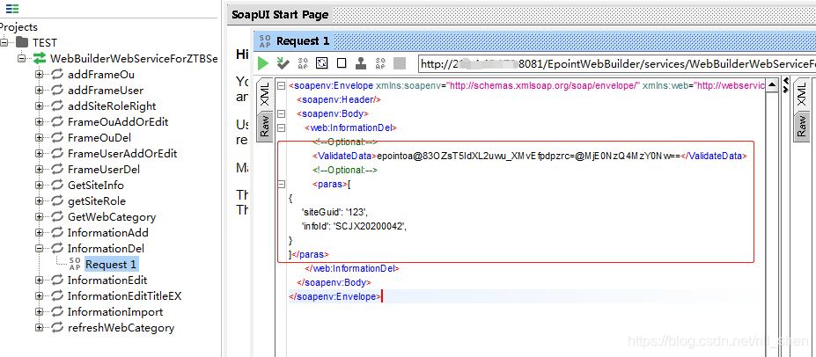This screenshot has height=357, width=816.
Task: Click the empty square toolbar icon
Action: 342,63
